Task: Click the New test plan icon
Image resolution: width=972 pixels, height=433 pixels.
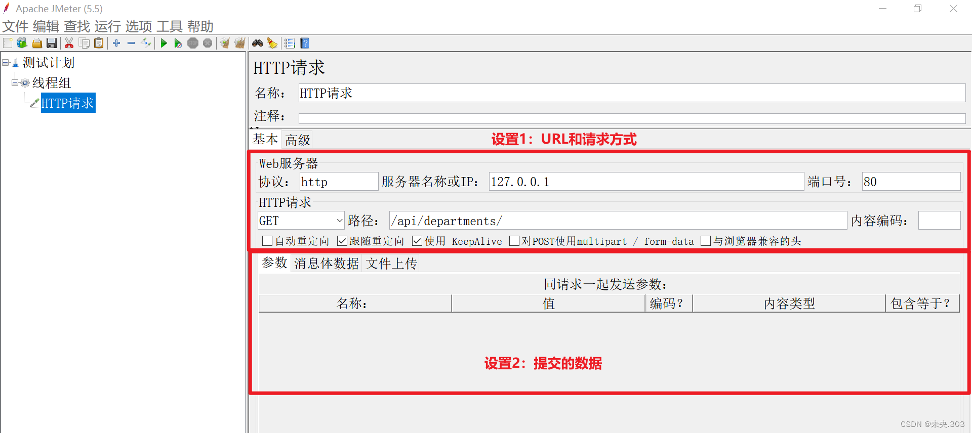Action: (8, 43)
